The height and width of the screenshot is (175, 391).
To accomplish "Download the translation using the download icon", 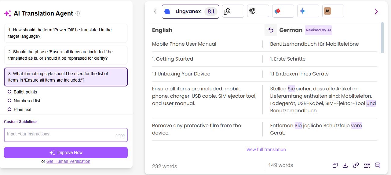I will [x=345, y=165].
